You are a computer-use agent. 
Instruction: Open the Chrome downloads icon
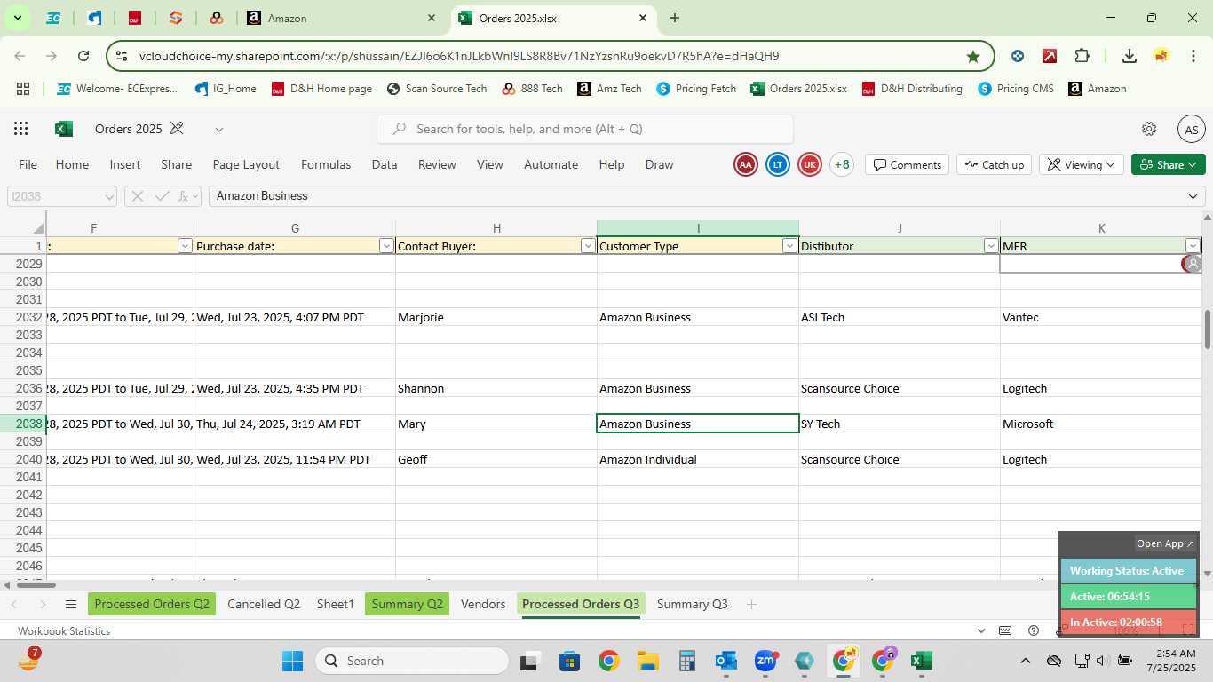point(1130,56)
